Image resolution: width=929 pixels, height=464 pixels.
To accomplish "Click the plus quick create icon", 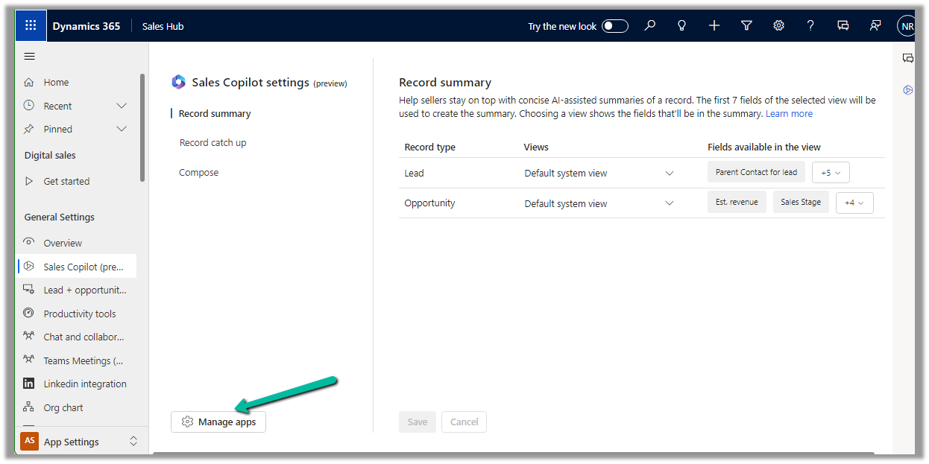I will [x=714, y=26].
